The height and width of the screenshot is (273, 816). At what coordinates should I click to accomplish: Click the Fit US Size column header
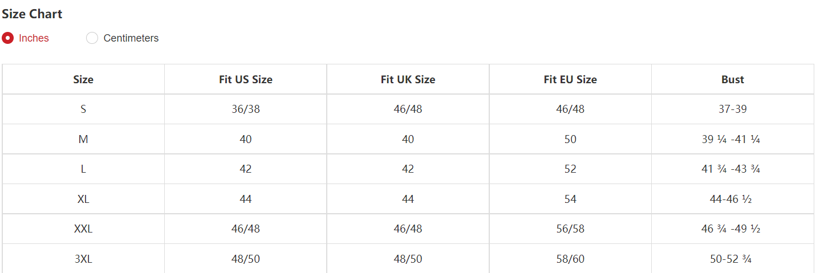[246, 80]
